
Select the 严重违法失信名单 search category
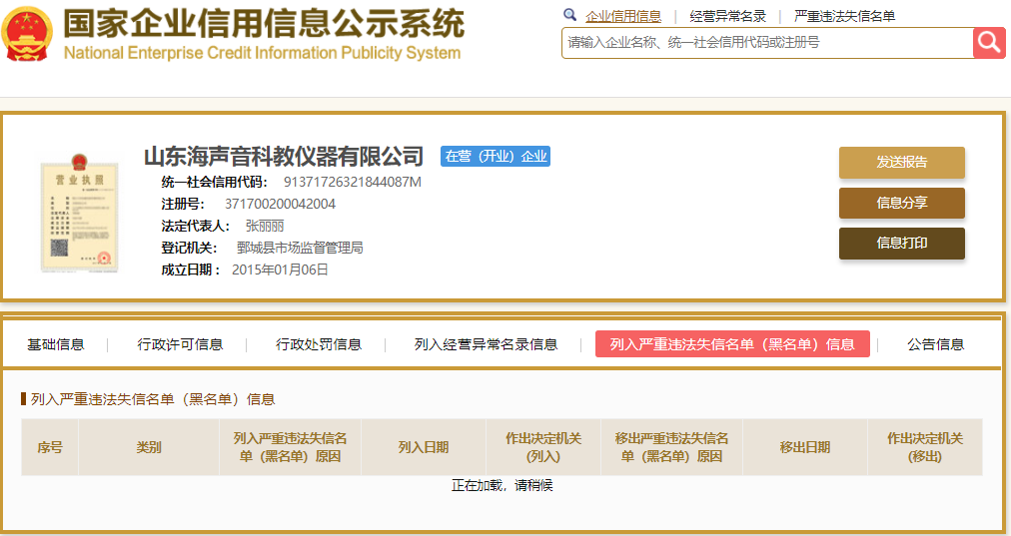[x=844, y=16]
